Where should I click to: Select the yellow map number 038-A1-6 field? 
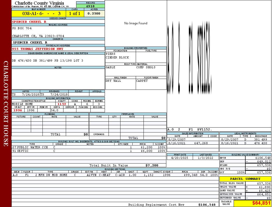(x=39, y=13)
